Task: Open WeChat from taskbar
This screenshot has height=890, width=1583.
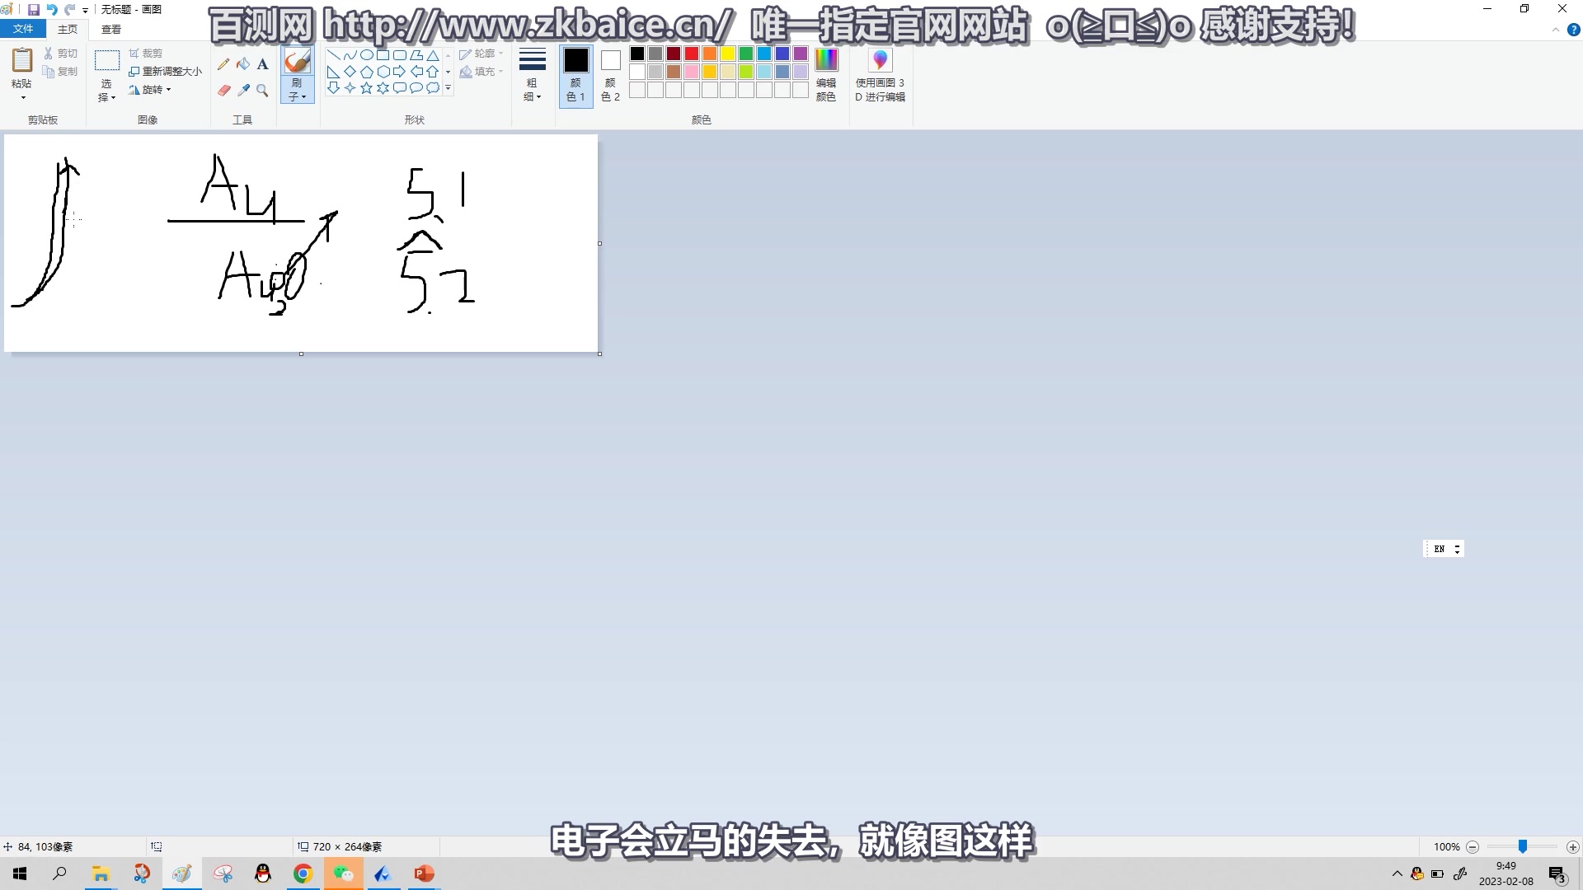Action: [343, 874]
